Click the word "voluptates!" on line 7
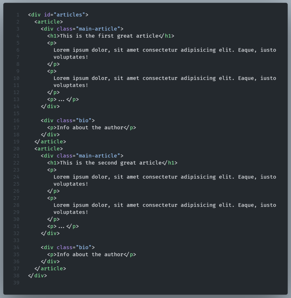The height and width of the screenshot is (298, 291). click(x=71, y=57)
